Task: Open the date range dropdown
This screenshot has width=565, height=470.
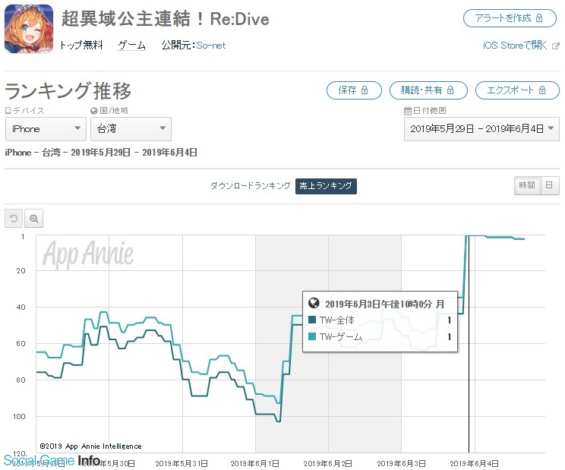Action: click(481, 129)
